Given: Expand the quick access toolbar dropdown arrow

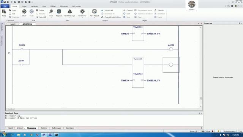Looking at the screenshot, I should pos(32,2).
